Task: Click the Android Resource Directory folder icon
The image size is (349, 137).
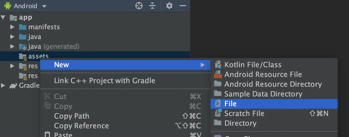Action: pyautogui.click(x=218, y=84)
